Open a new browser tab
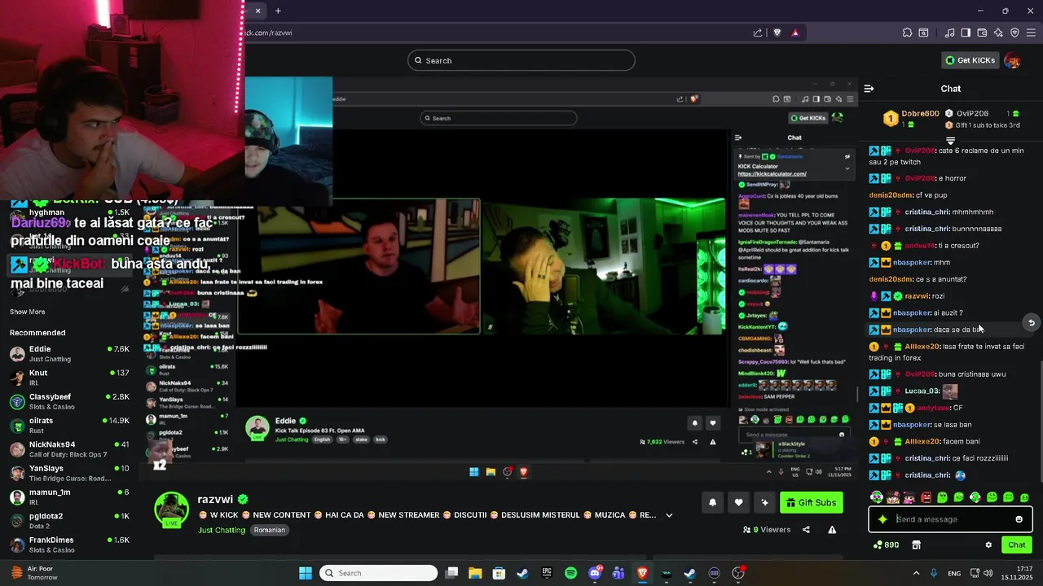Image resolution: width=1043 pixels, height=586 pixels. pos(278,11)
